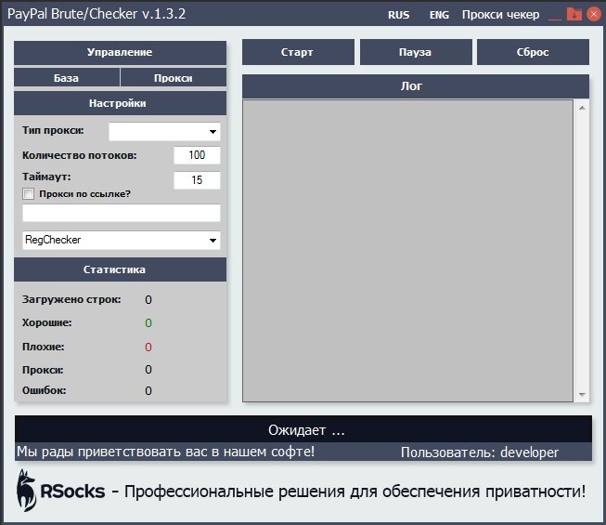Click the green 'Хорошие' count value

[x=148, y=323]
